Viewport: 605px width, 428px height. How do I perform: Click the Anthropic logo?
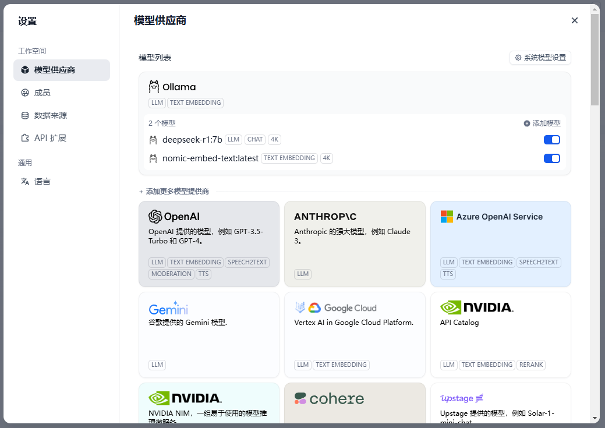pos(325,217)
